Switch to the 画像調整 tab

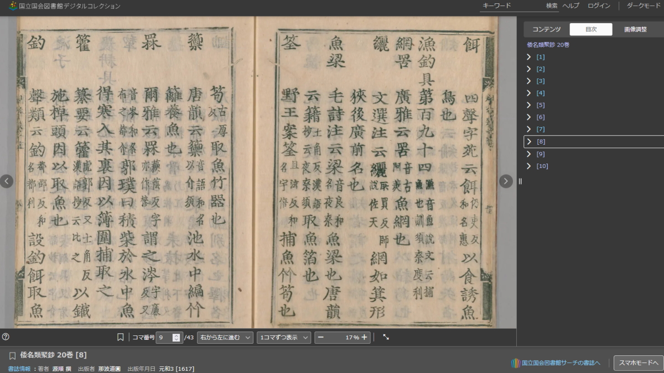[x=635, y=29]
